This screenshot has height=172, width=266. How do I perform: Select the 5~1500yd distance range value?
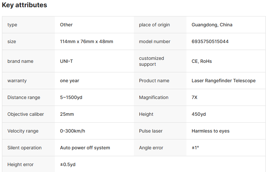(71, 97)
